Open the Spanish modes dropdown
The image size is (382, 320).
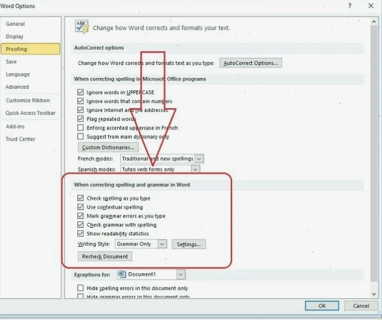tap(195, 169)
